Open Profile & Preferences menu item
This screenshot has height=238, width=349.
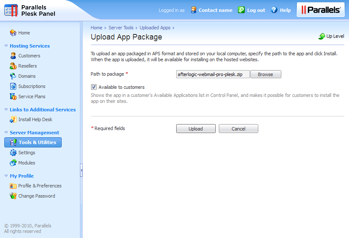click(40, 186)
